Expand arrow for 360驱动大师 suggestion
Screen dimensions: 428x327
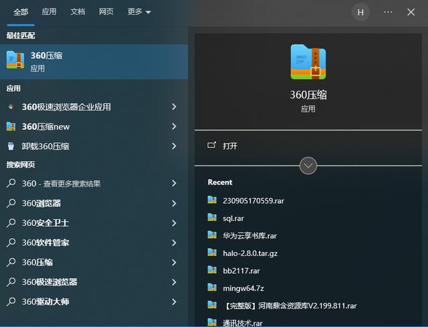174,302
